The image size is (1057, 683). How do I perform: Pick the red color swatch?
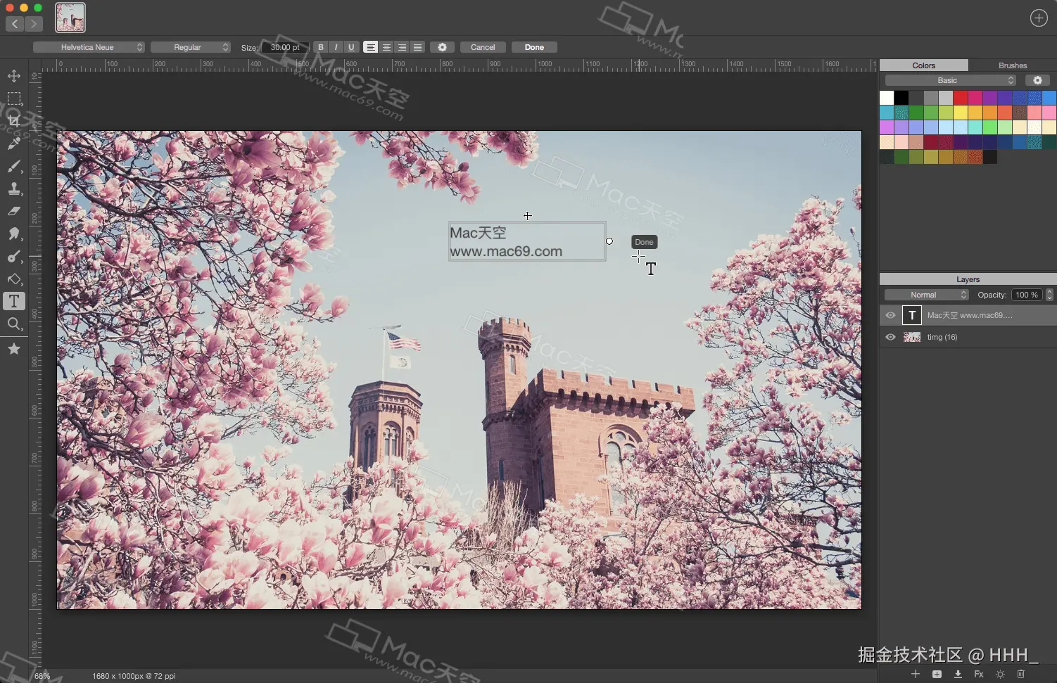click(x=961, y=98)
